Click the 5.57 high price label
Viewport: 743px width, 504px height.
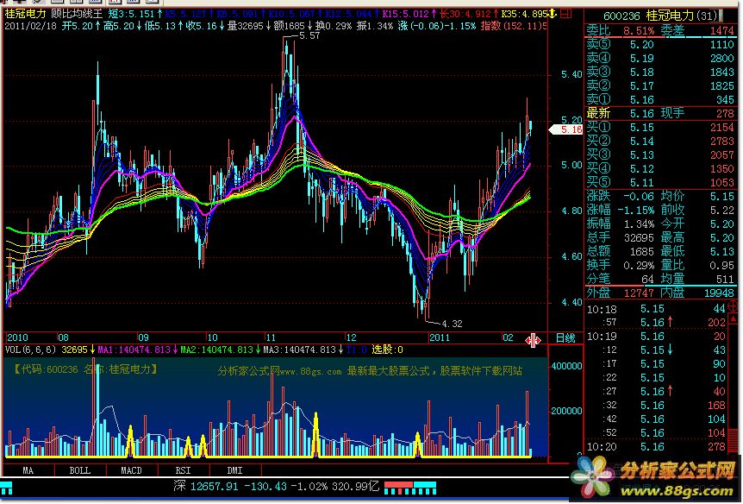(x=309, y=35)
